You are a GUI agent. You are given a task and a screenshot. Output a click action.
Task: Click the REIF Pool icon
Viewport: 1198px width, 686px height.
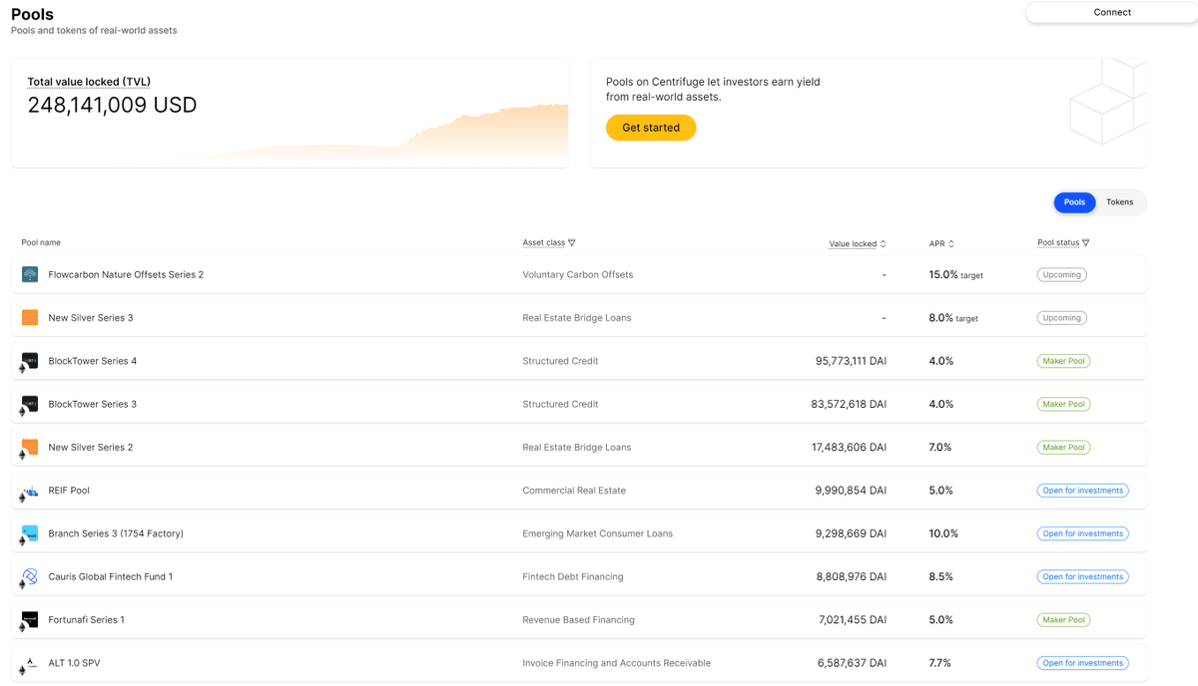[30, 491]
